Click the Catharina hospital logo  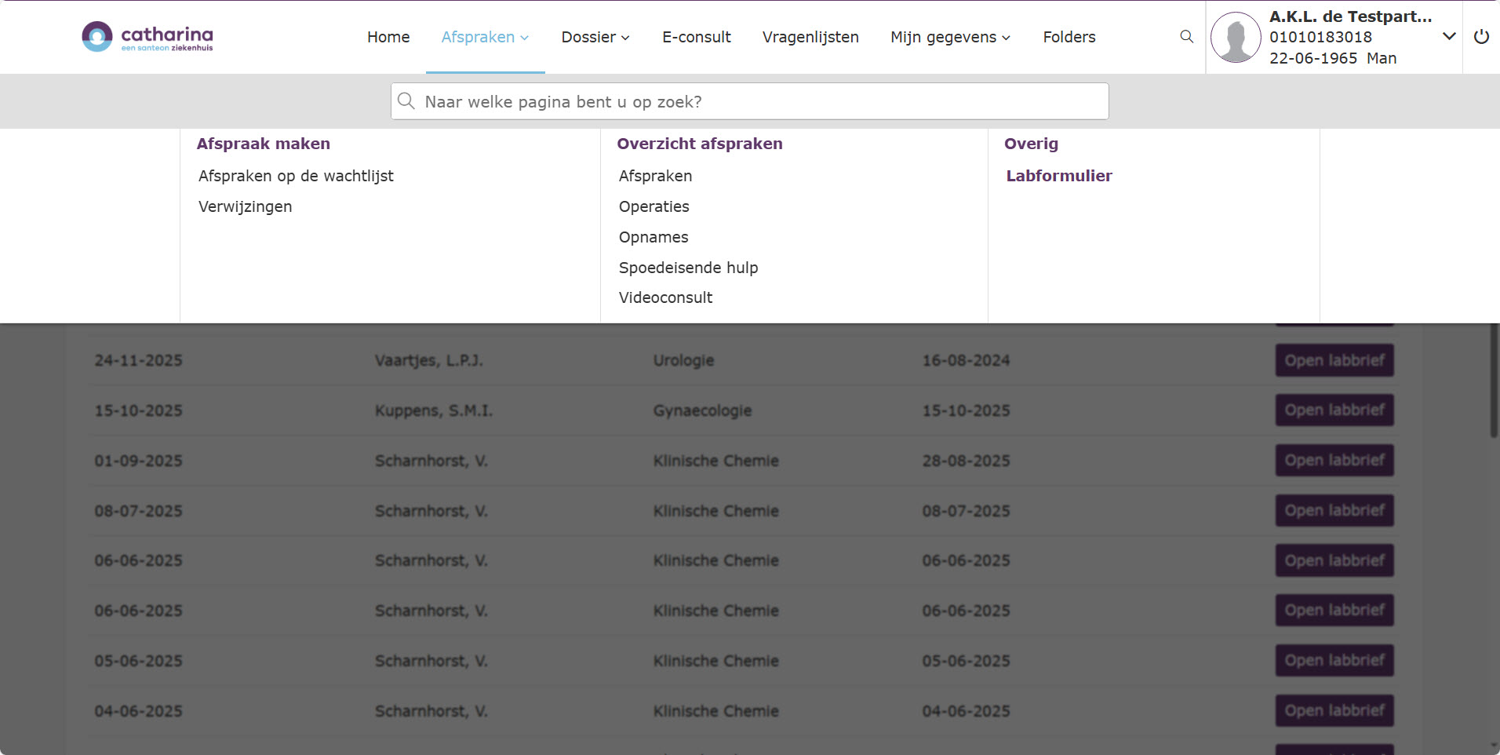[x=147, y=37]
